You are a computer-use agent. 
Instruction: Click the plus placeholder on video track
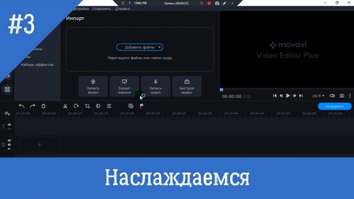(x=39, y=144)
